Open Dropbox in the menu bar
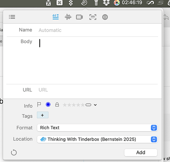Viewport: 170px width, 162px height. click(106, 3)
